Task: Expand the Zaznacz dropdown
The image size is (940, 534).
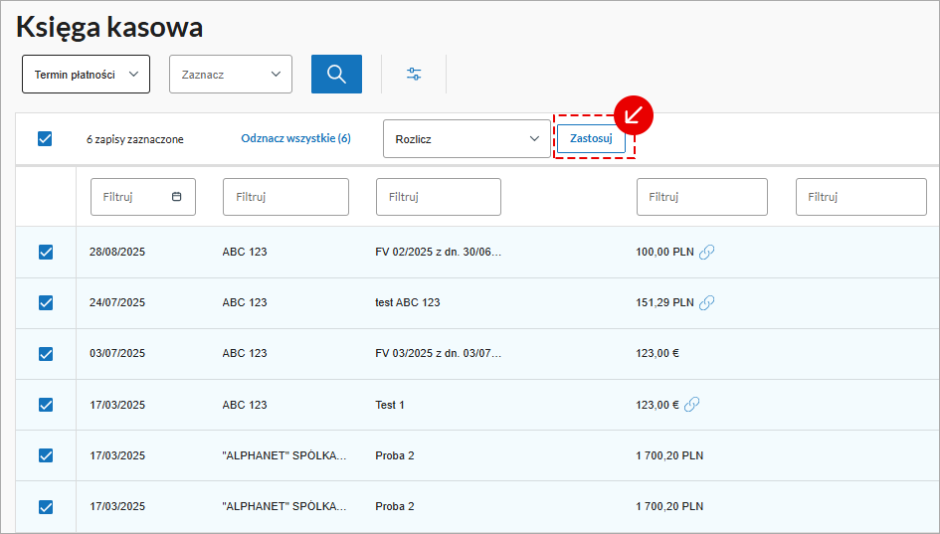Action: (x=231, y=75)
